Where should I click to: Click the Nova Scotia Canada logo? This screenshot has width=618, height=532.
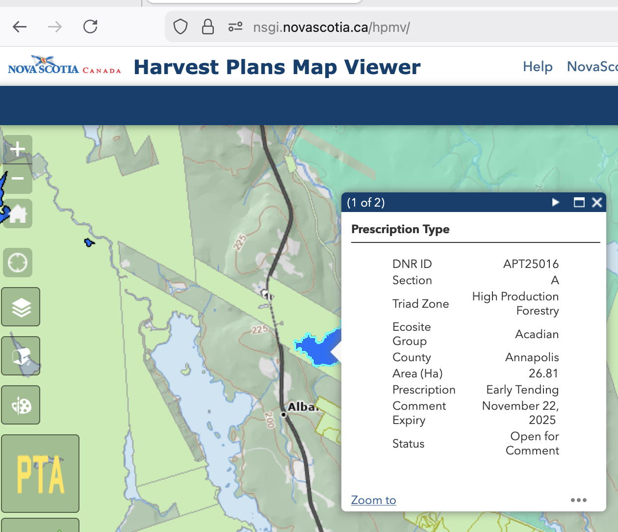[x=64, y=66]
